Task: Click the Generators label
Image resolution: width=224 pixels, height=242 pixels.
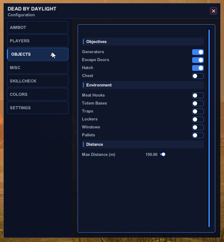Action: click(x=93, y=52)
